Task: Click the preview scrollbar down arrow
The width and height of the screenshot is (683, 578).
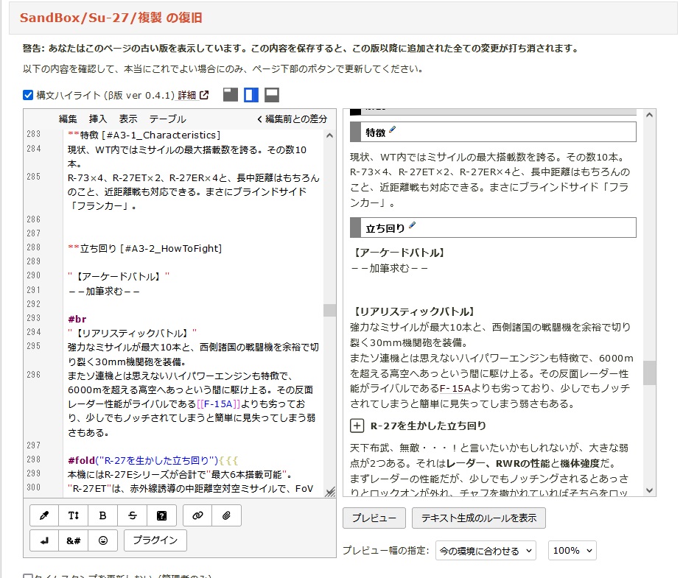Action: (649, 490)
